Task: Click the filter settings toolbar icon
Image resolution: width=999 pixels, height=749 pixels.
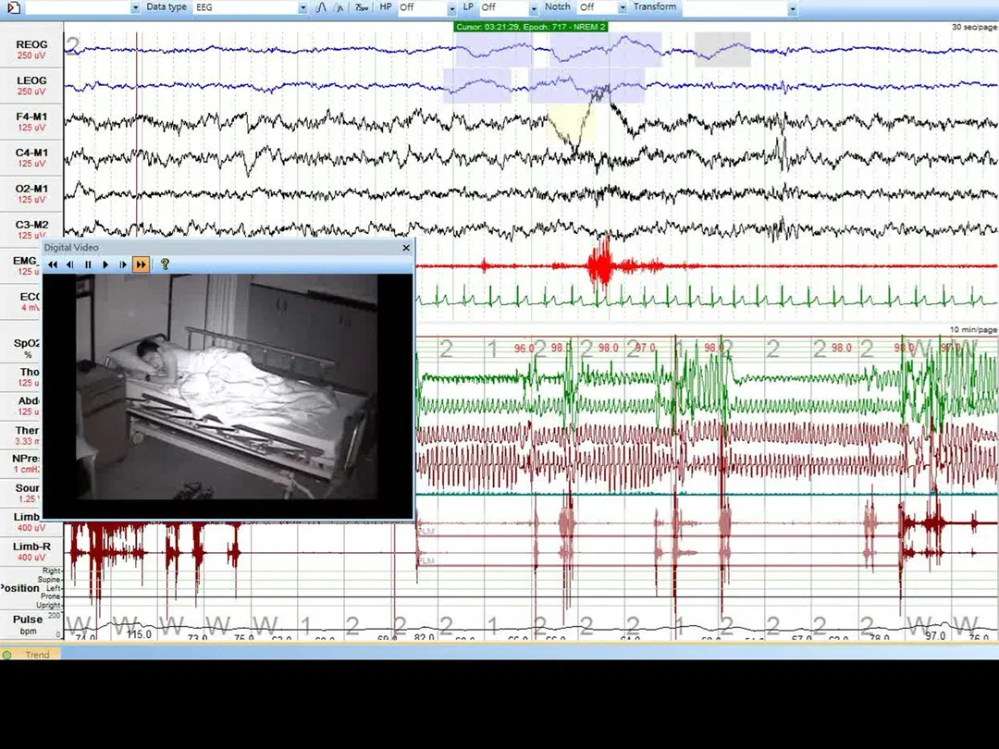Action: click(362, 7)
